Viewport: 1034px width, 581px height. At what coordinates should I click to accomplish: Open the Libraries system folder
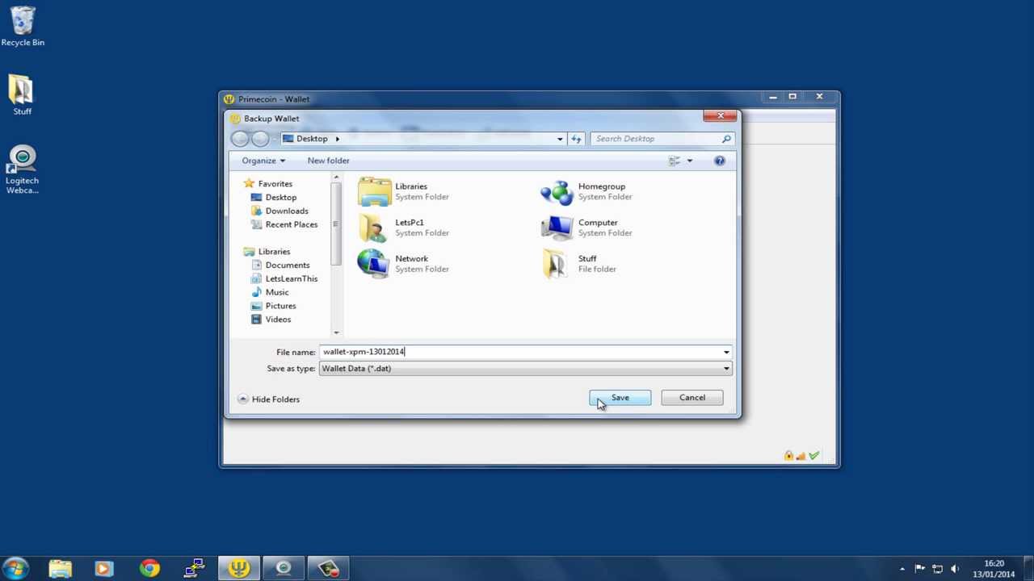(x=403, y=191)
